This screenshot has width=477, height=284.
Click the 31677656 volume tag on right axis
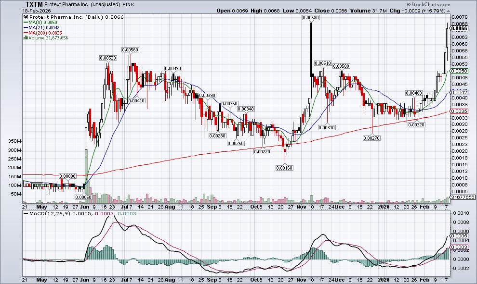pos(463,197)
